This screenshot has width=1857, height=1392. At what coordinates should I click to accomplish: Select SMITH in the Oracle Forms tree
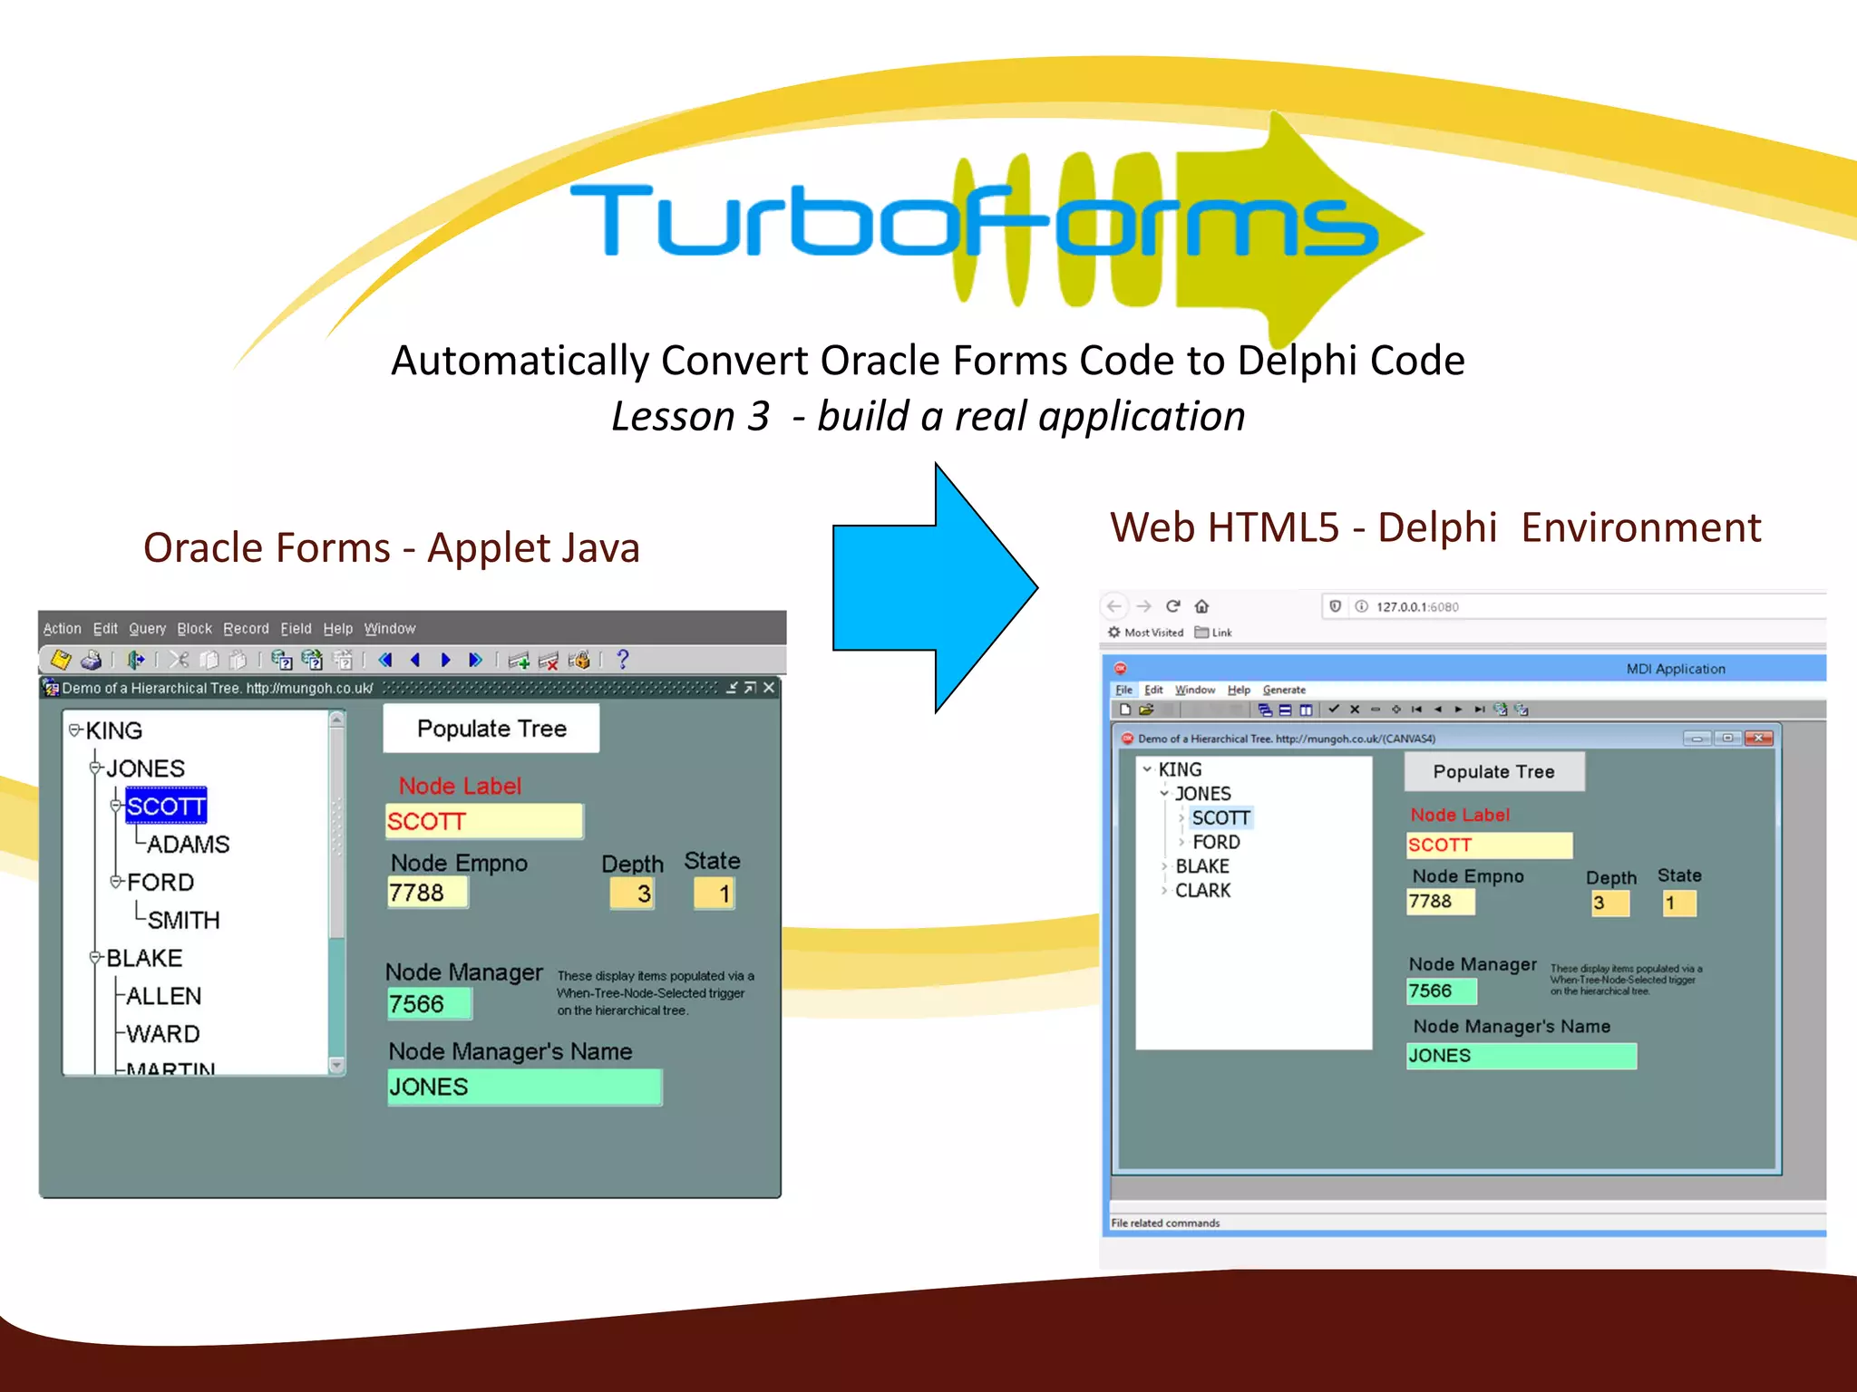tap(183, 920)
